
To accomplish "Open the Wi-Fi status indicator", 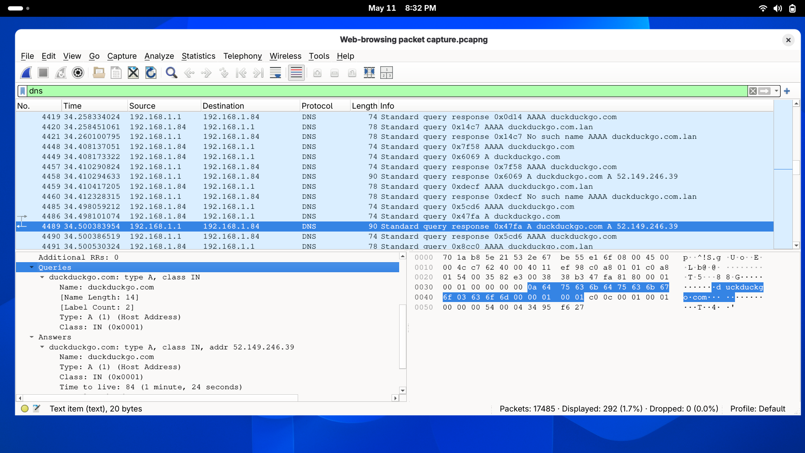I will 763,8.
